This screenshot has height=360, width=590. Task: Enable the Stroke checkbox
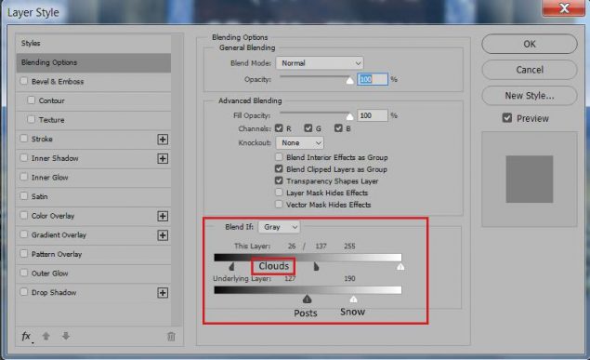pyautogui.click(x=24, y=139)
